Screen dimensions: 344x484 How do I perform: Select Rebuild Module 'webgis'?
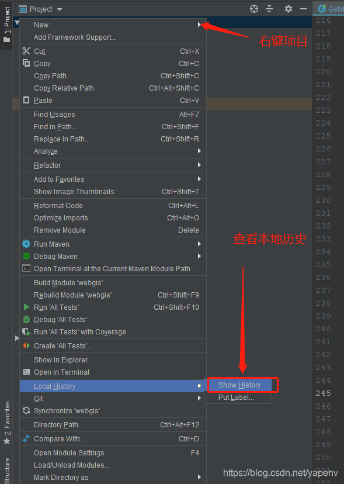113,295
